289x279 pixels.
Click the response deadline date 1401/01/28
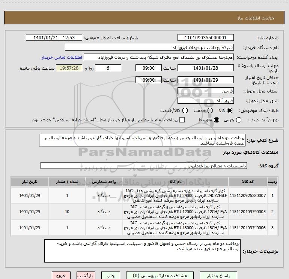206,68
